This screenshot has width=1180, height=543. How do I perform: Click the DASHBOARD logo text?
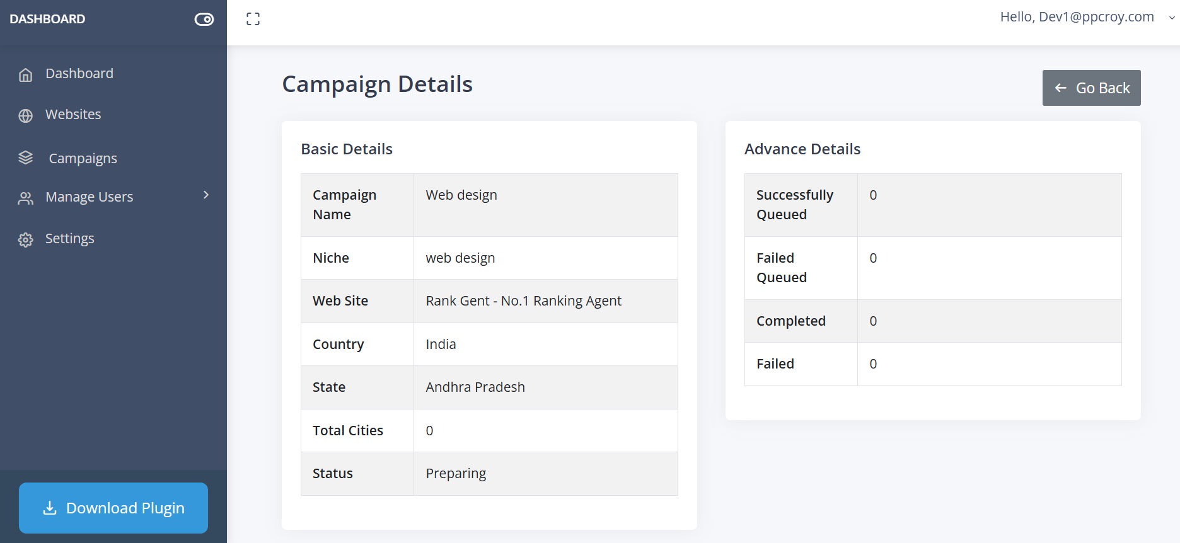[47, 19]
